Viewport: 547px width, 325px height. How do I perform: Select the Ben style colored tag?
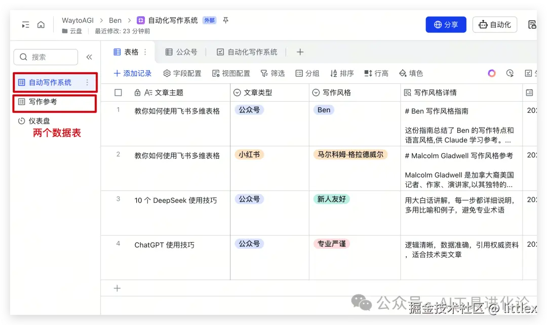pos(324,110)
